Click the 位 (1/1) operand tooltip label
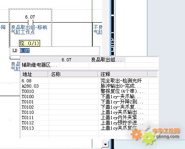This screenshot has width=185, height=149. point(30,43)
